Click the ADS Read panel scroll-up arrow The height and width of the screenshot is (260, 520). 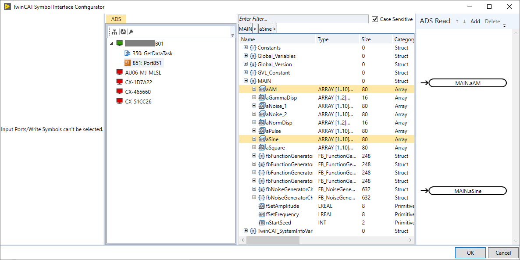[516, 32]
